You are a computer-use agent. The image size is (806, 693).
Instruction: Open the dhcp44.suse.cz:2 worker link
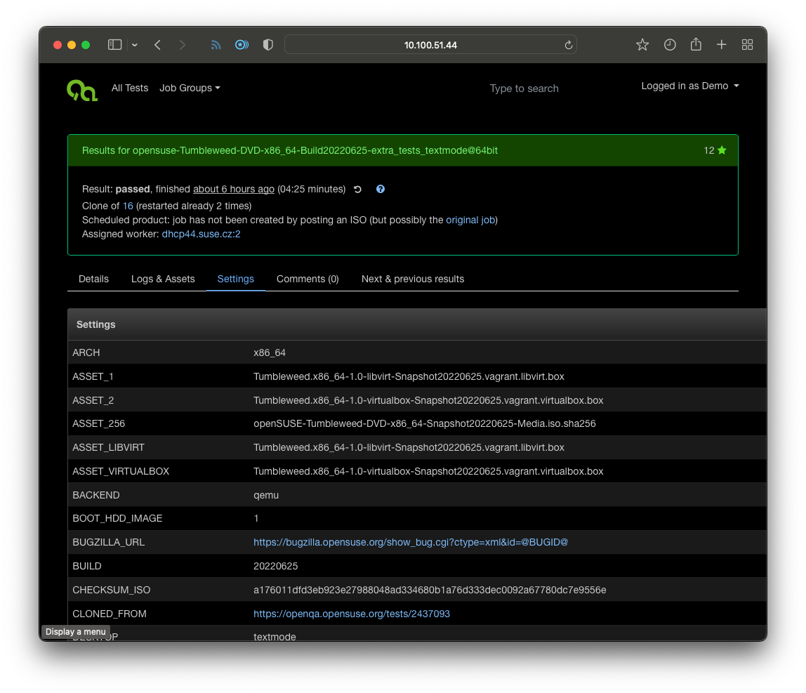tap(201, 234)
